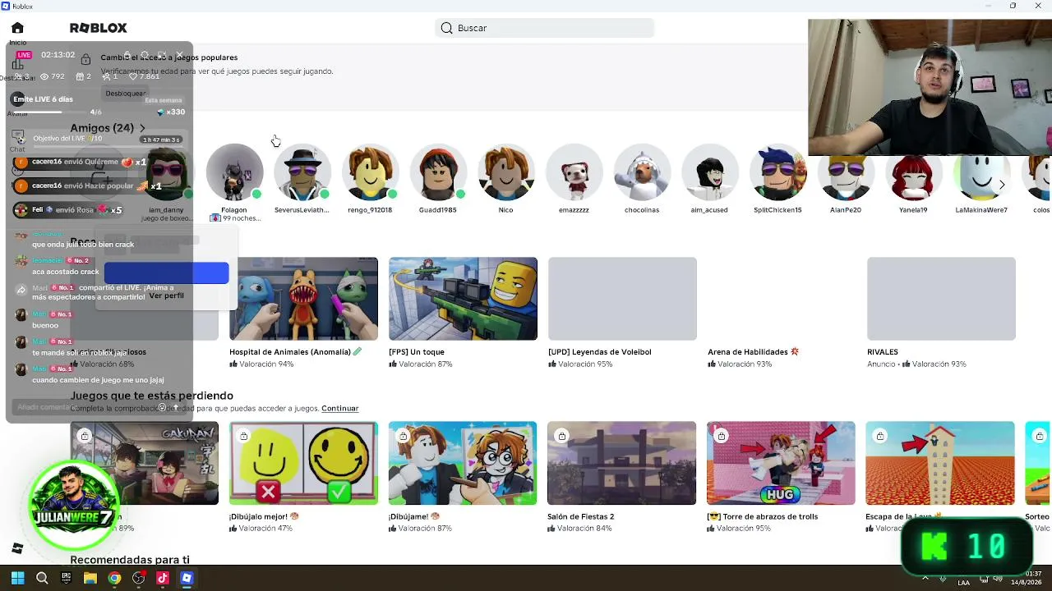Switch to Google Chrome in the taskbar
This screenshot has width=1052, height=591.
coord(114,578)
